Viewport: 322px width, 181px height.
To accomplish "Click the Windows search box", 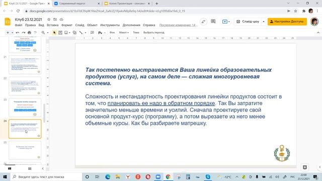I will point(46,176).
